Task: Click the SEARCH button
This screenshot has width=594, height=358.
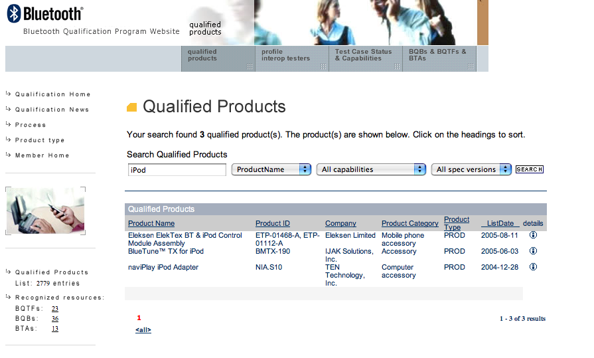Action: tap(530, 169)
